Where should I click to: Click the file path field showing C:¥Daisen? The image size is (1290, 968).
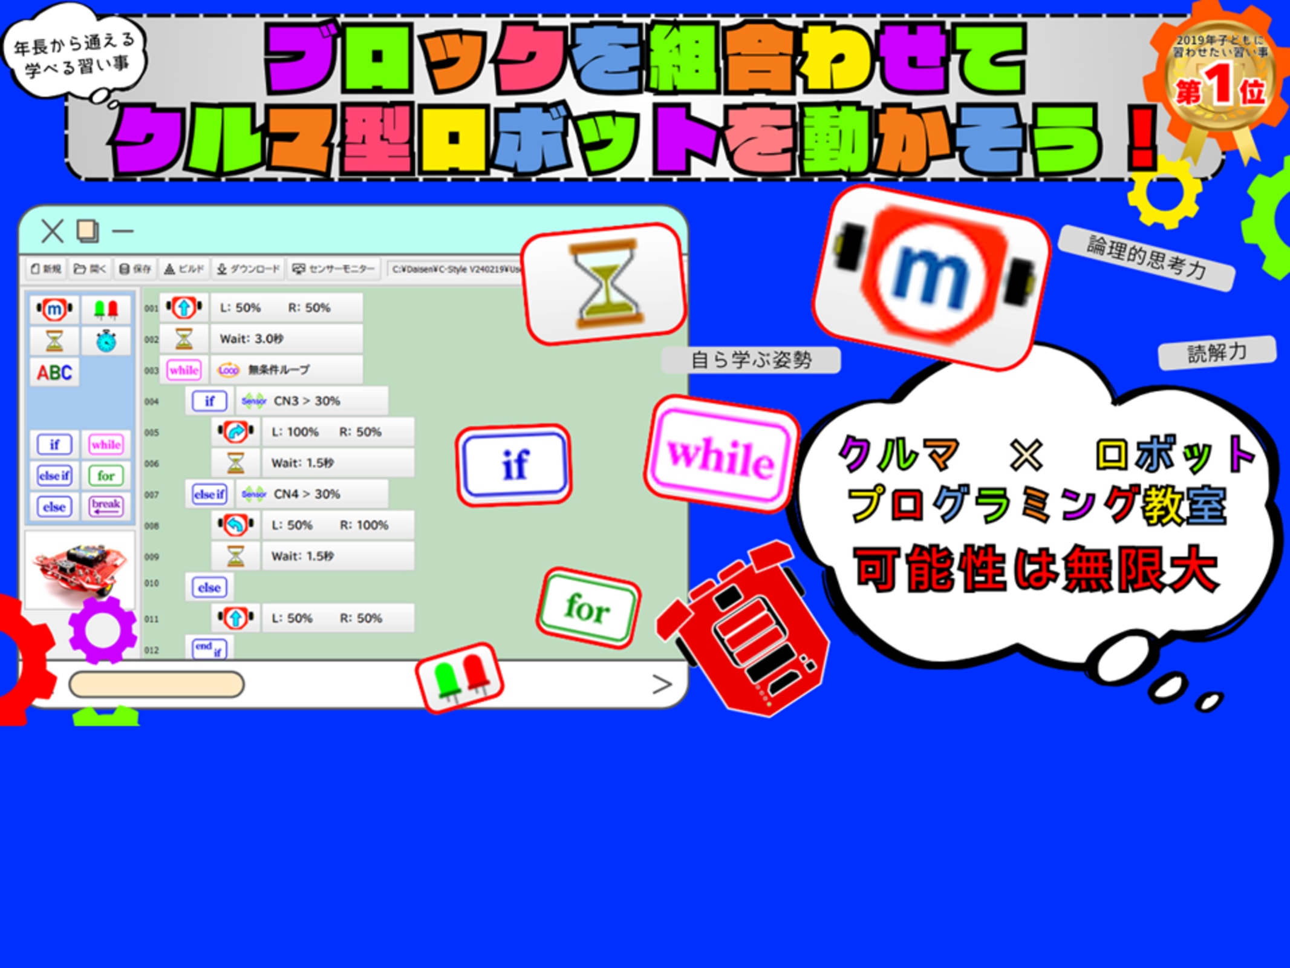[x=455, y=269]
